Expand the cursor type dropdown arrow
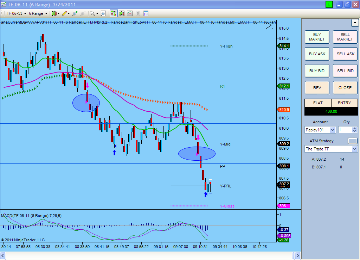 97,14
